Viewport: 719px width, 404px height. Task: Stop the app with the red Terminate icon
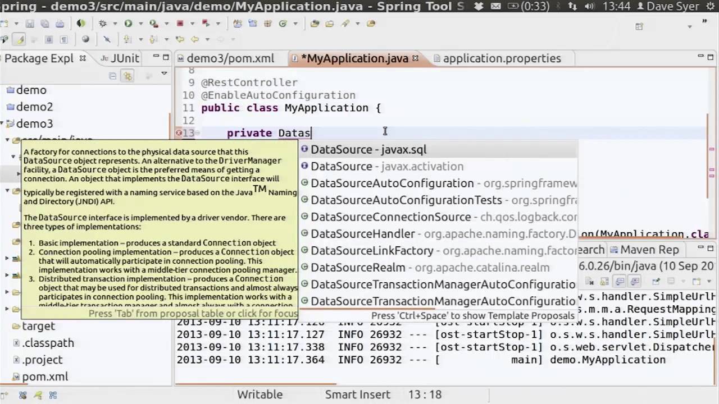[180, 24]
